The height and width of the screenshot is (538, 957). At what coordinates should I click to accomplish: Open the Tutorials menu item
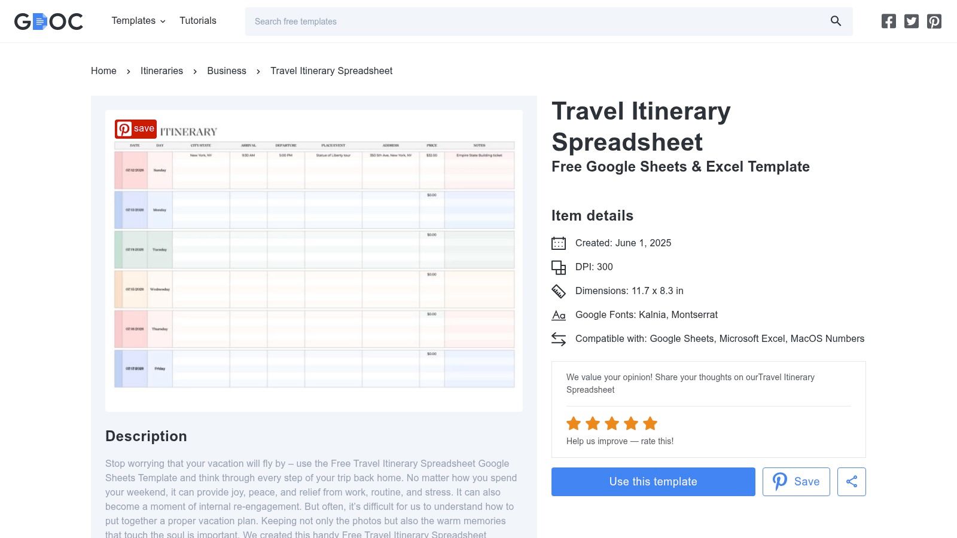click(x=197, y=20)
